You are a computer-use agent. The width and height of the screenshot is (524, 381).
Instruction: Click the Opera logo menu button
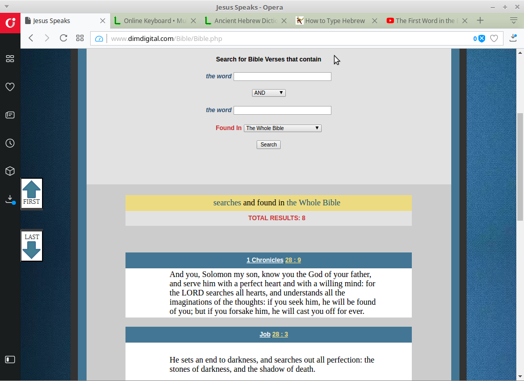tap(10, 23)
